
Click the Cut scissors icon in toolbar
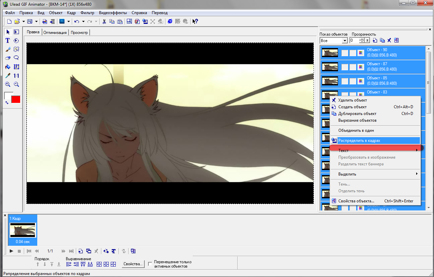104,22
